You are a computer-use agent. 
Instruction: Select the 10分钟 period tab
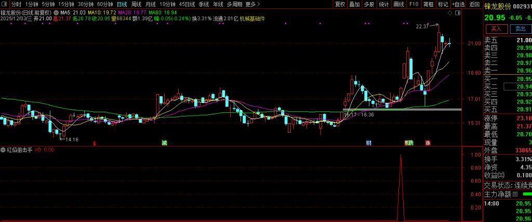pyautogui.click(x=167, y=4)
